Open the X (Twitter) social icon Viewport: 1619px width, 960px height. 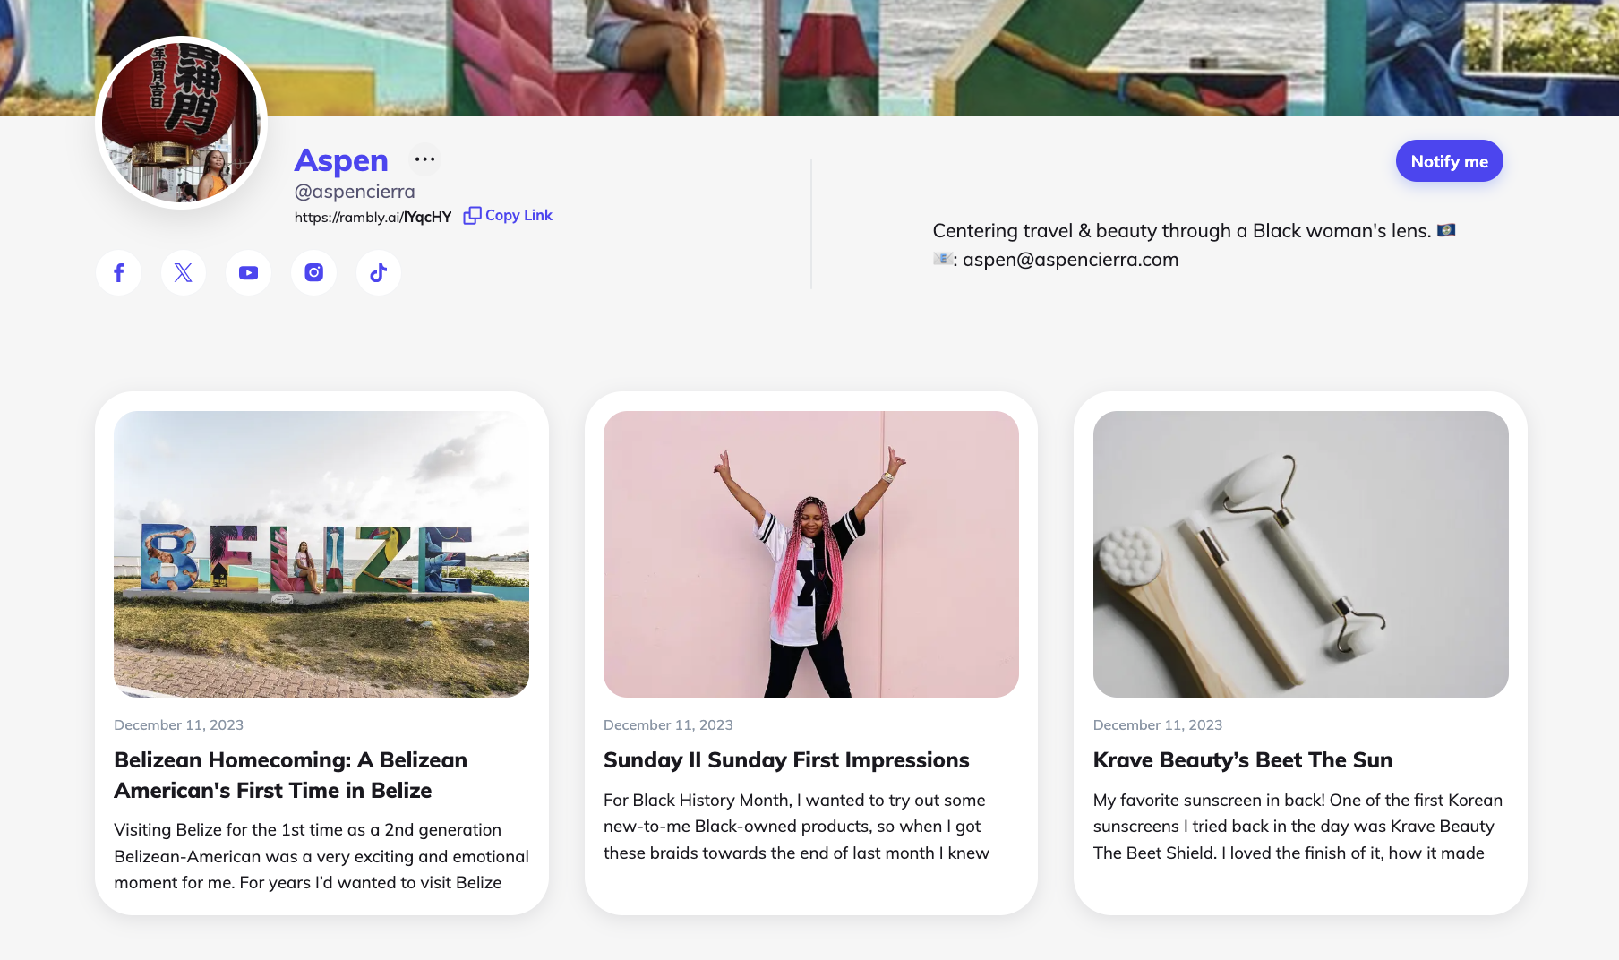pyautogui.click(x=184, y=272)
